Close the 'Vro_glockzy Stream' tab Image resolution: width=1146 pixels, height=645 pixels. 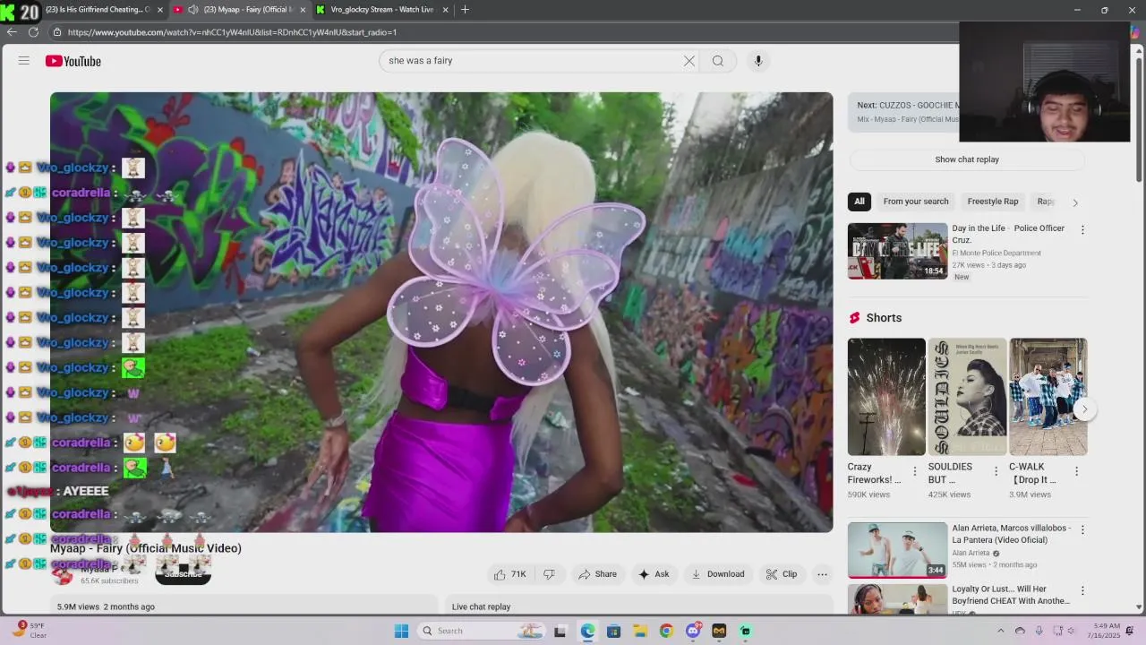[445, 10]
